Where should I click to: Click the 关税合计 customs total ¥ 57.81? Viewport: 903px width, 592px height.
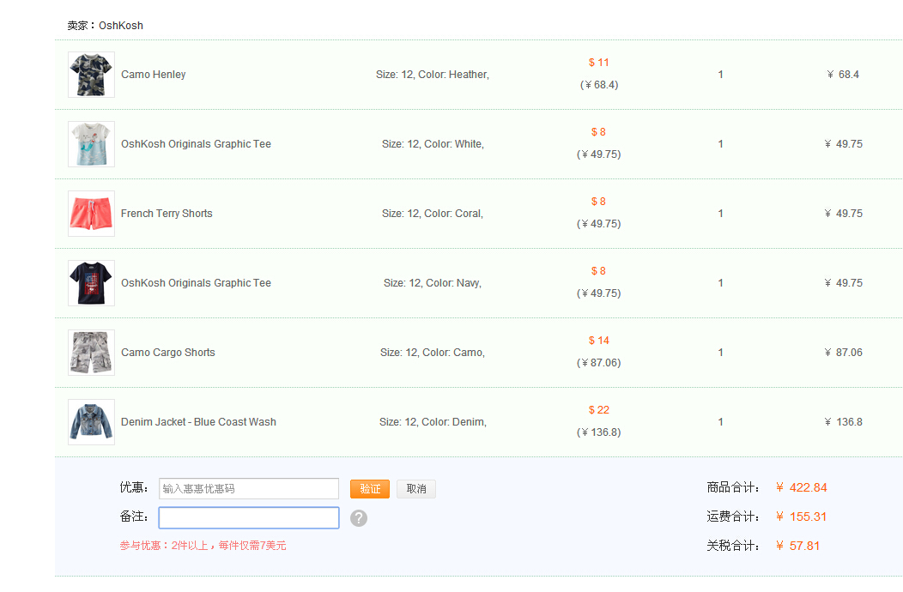(797, 546)
